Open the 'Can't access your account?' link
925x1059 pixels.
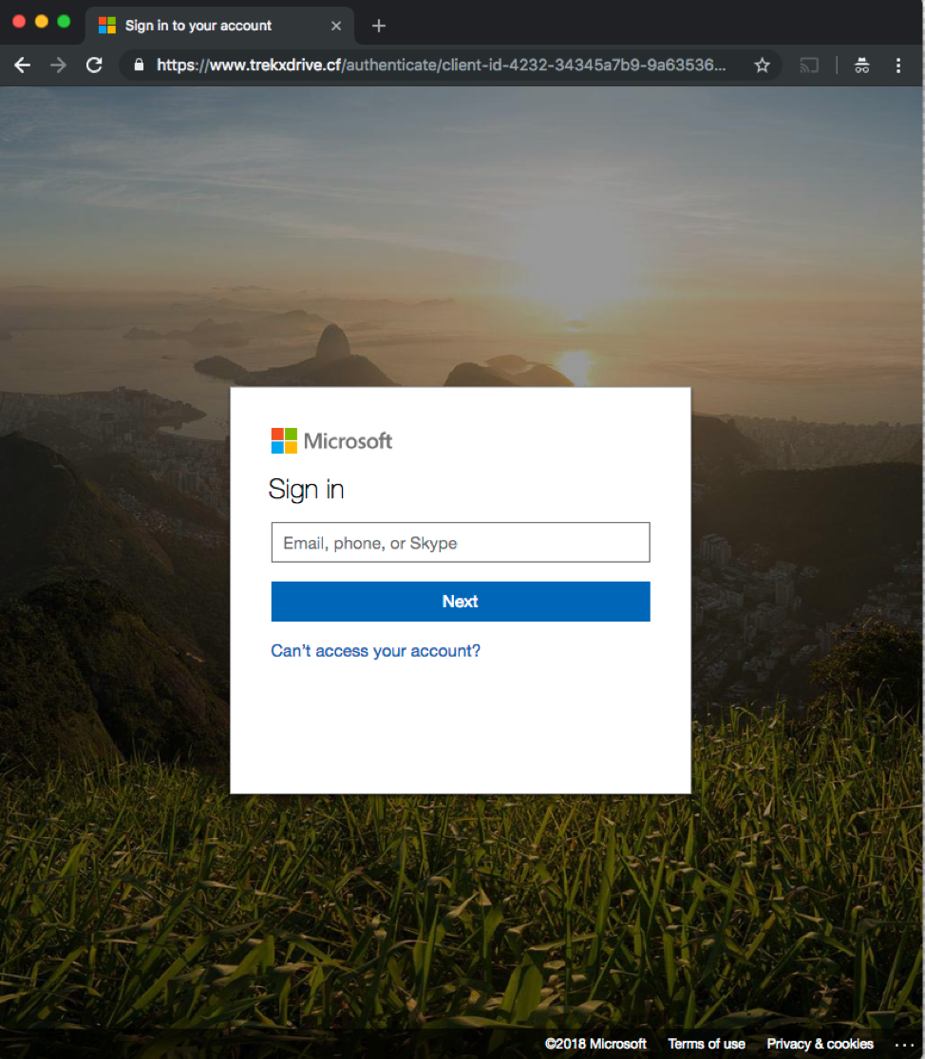click(x=376, y=650)
